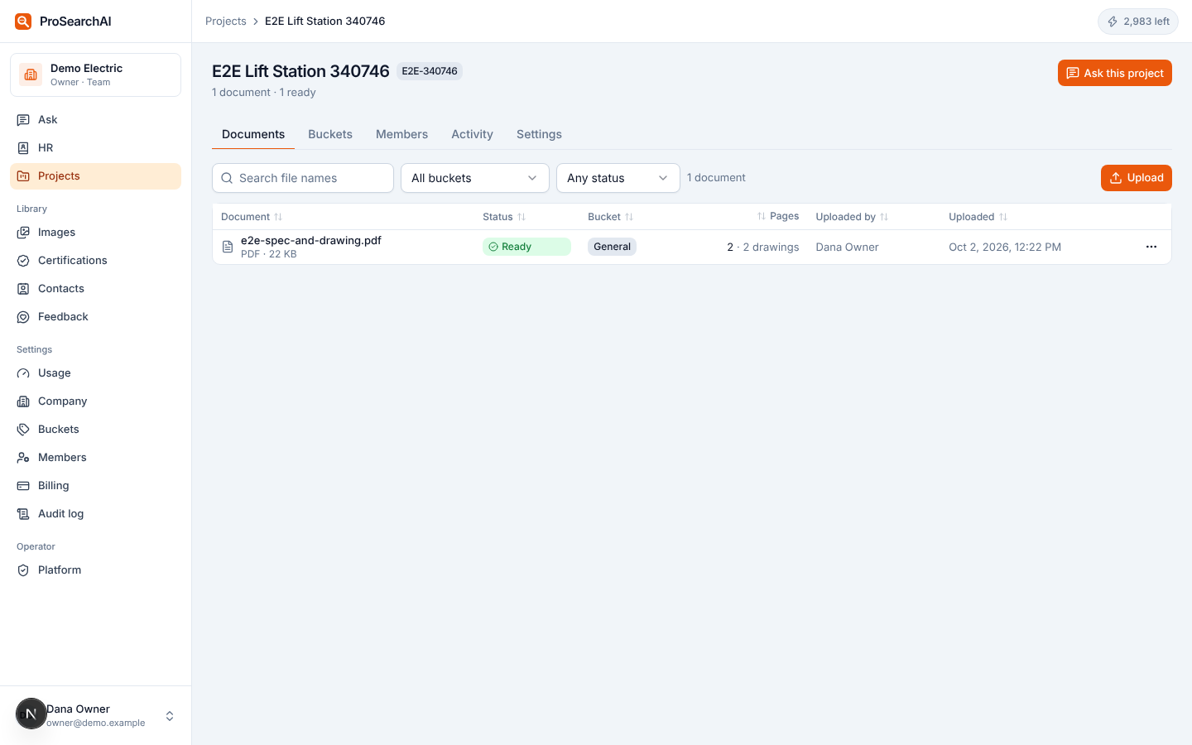Open the row actions ellipsis menu
Screen dimensions: 1192x745
point(1151,247)
